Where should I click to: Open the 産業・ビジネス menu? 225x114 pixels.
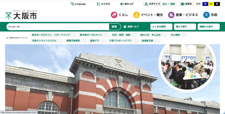click(183, 15)
